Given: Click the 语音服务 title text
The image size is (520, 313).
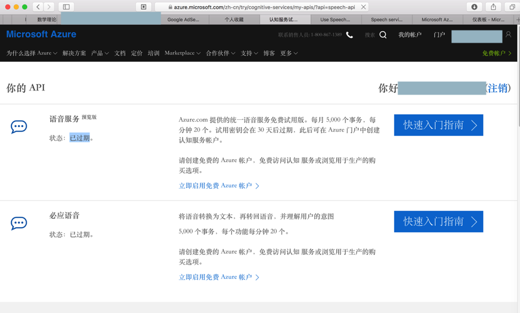Looking at the screenshot, I should (64, 119).
